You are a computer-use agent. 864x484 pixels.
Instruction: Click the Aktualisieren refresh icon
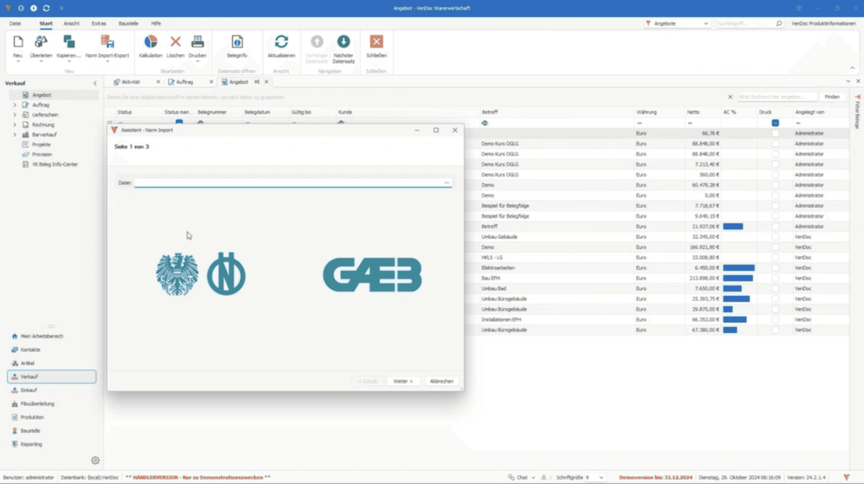click(x=281, y=42)
